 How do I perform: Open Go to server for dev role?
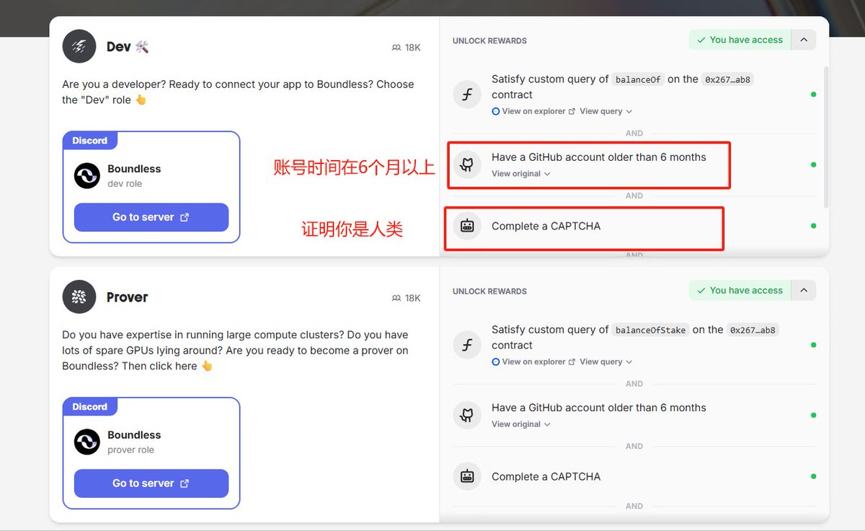point(151,217)
